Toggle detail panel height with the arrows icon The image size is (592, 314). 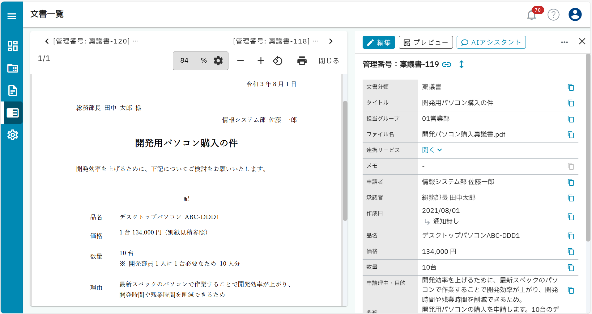(461, 64)
